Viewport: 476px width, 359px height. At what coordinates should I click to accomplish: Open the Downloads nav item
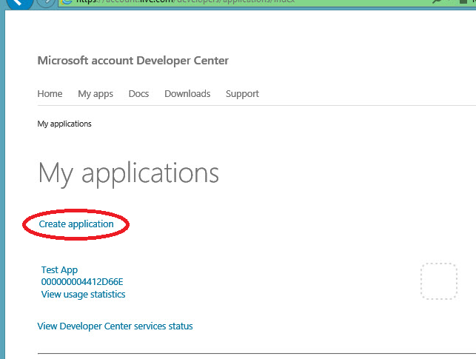coord(187,93)
